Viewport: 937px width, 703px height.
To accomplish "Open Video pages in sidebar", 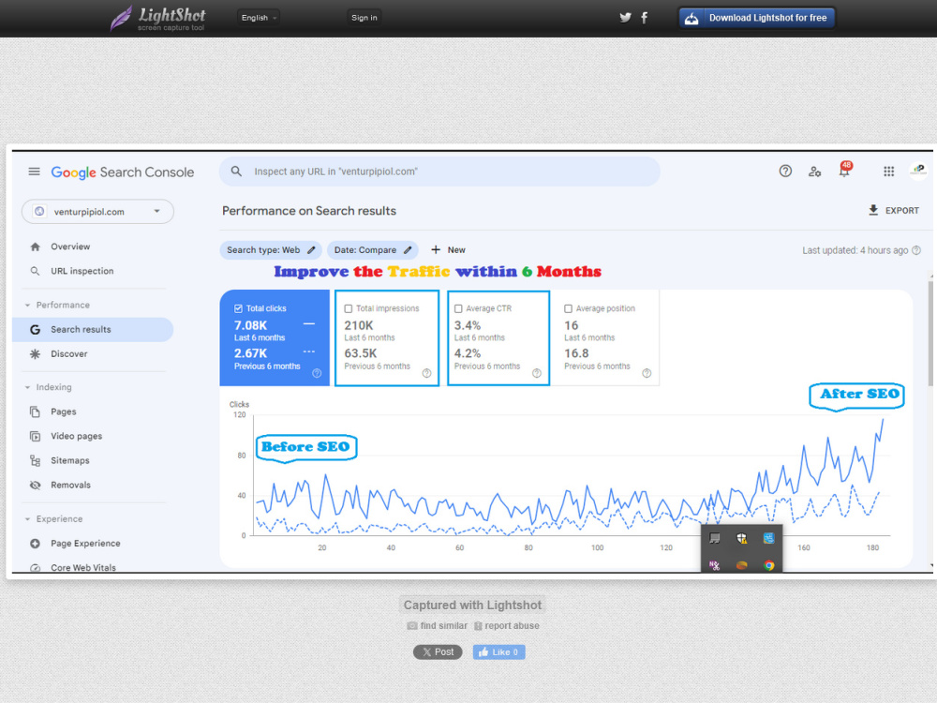I will tap(76, 437).
